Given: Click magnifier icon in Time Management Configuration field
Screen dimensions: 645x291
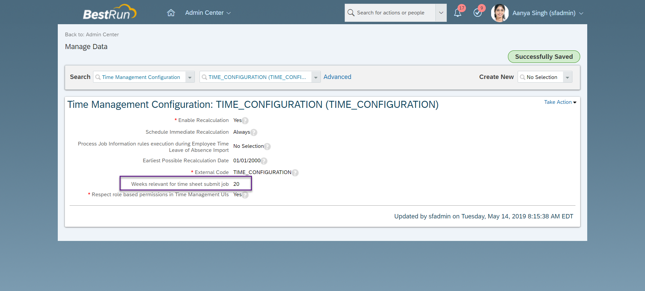Looking at the screenshot, I should coord(98,77).
